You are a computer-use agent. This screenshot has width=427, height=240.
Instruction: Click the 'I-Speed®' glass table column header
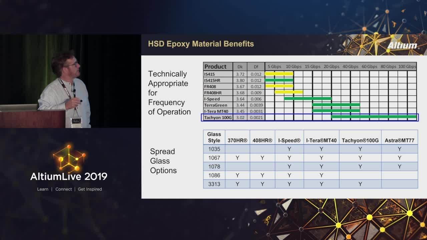pyautogui.click(x=289, y=141)
